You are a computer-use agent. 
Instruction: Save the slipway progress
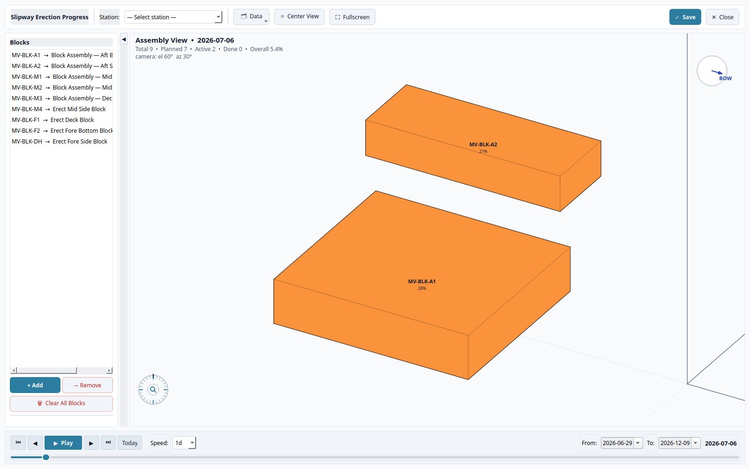click(x=685, y=17)
